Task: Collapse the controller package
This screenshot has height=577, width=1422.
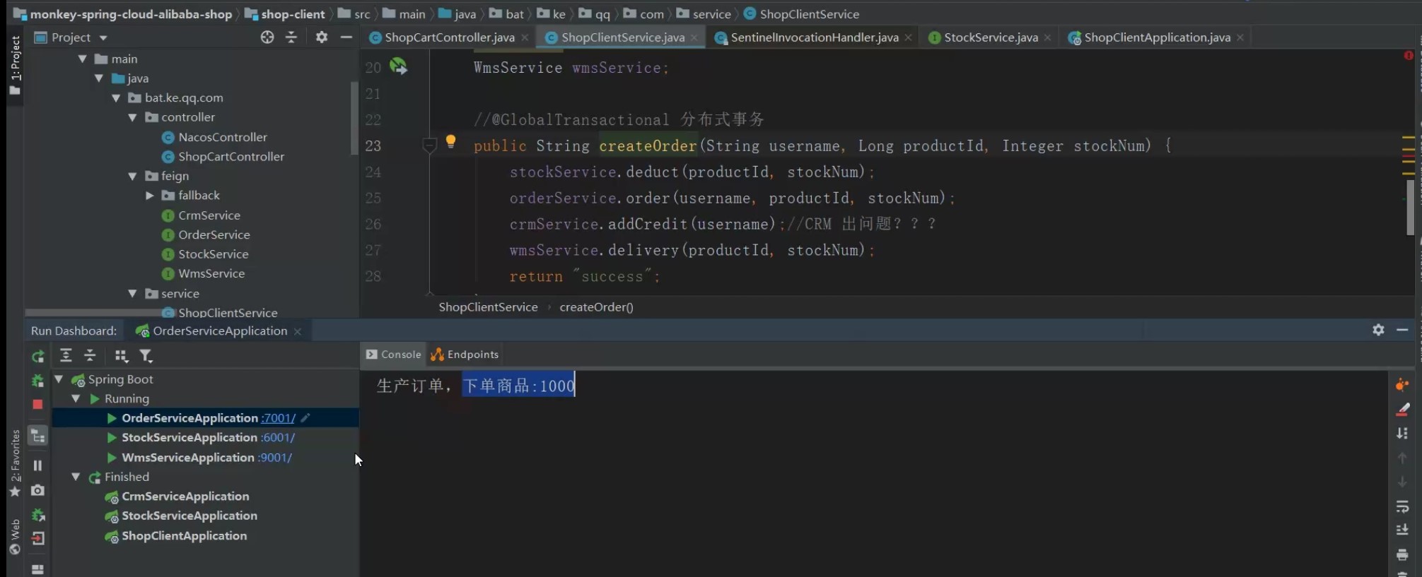Action: 133,117
